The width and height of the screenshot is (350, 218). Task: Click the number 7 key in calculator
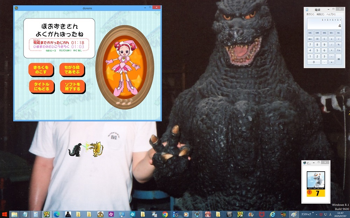tap(310, 45)
